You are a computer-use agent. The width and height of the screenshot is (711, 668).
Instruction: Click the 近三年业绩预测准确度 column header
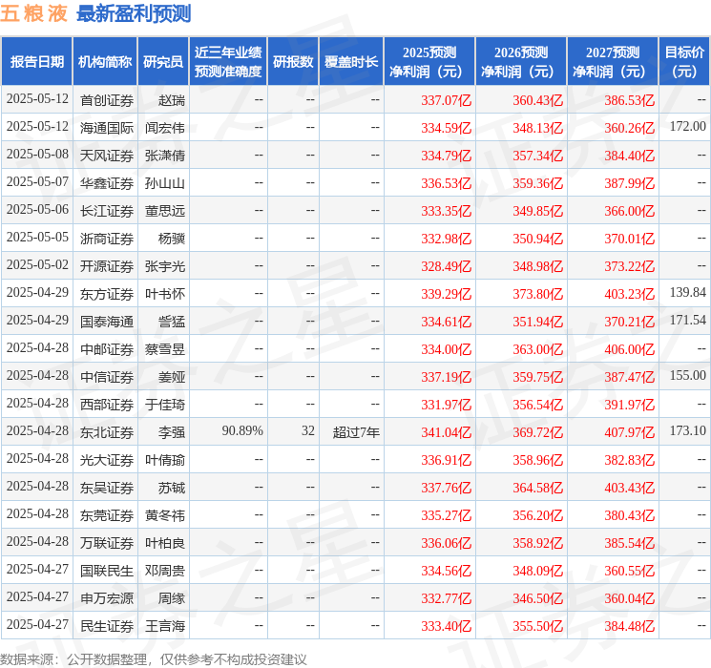228,61
